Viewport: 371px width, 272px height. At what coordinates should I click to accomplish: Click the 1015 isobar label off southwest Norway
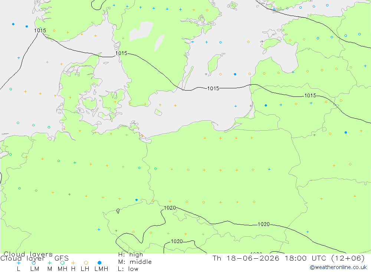(x=40, y=30)
